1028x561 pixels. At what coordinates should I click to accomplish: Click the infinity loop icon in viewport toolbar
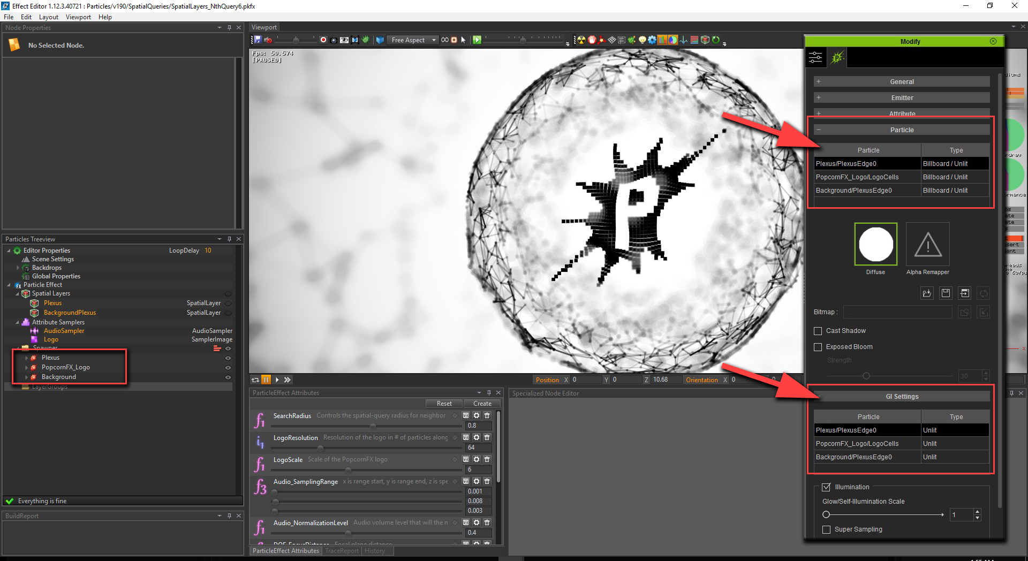click(444, 40)
